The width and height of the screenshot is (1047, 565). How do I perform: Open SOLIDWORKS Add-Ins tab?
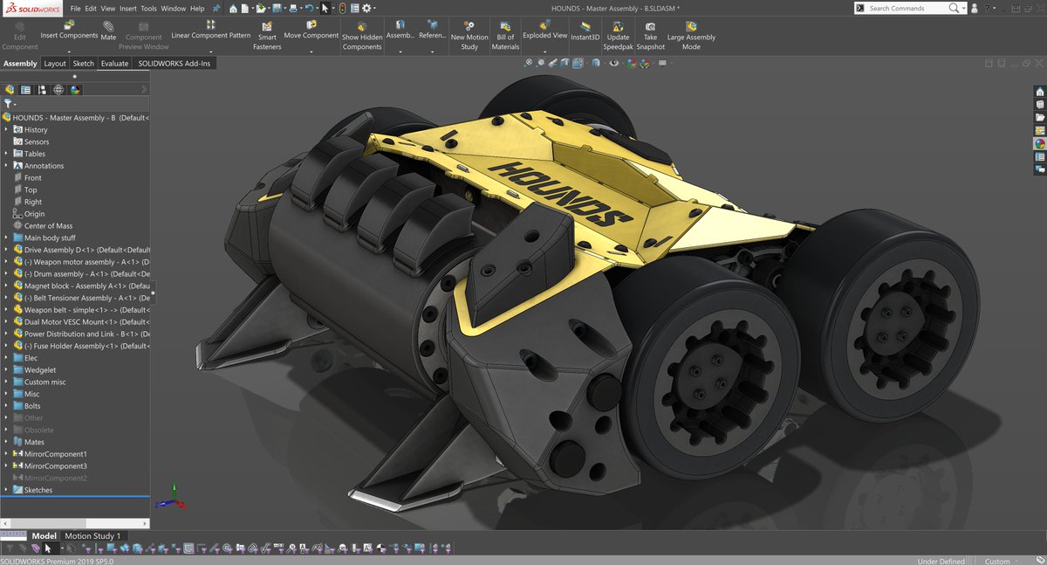174,63
